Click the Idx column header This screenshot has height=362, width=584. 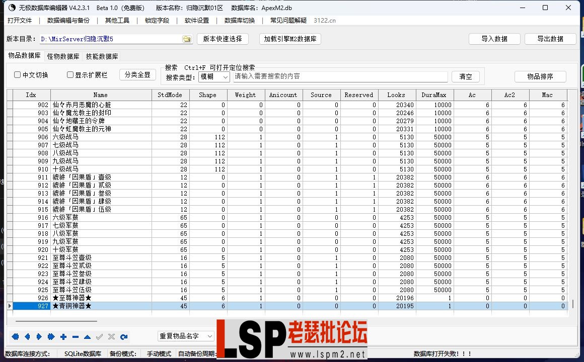31,95
